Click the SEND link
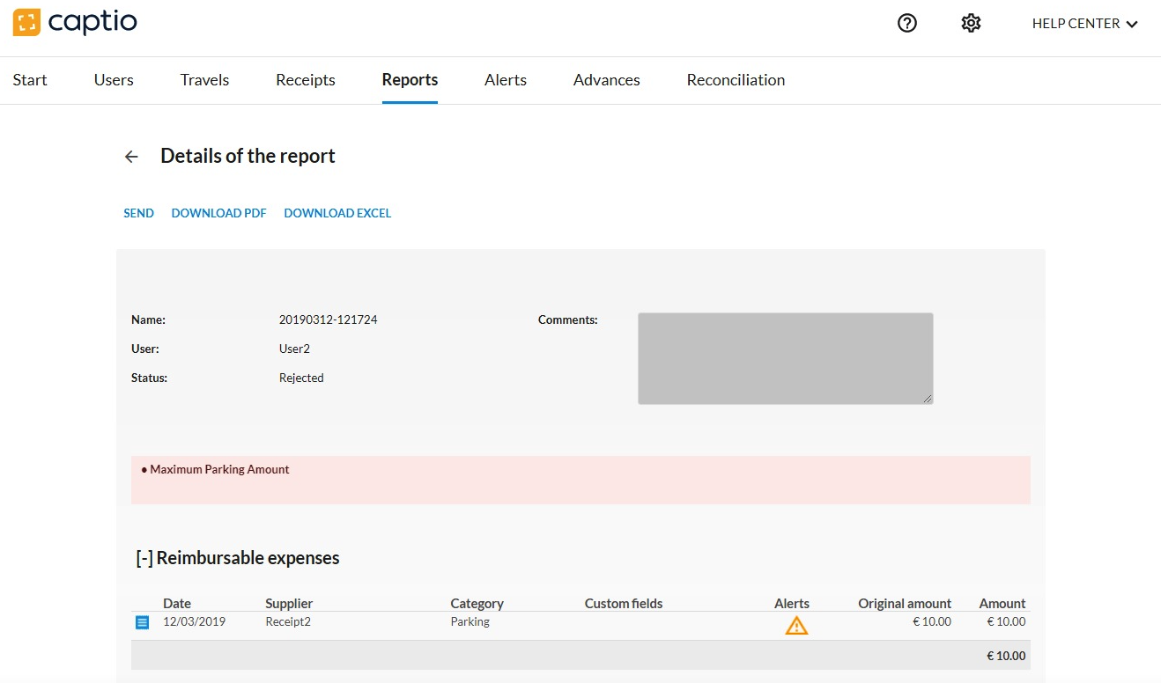Image resolution: width=1161 pixels, height=683 pixels. (x=138, y=213)
